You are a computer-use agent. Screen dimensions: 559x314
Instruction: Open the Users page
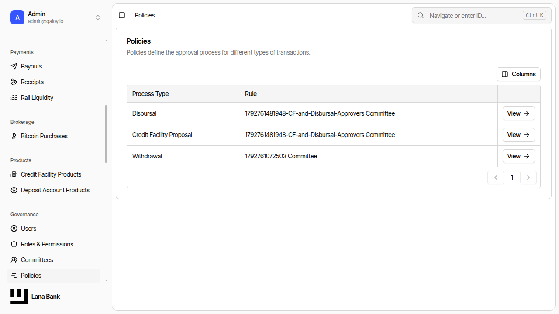pos(54,229)
